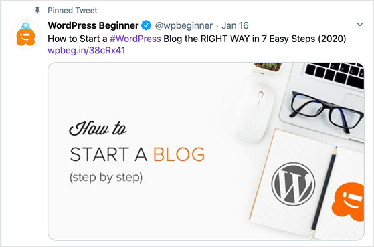Click the blue verified badge
Screen dimensions: 374x247
click(147, 25)
